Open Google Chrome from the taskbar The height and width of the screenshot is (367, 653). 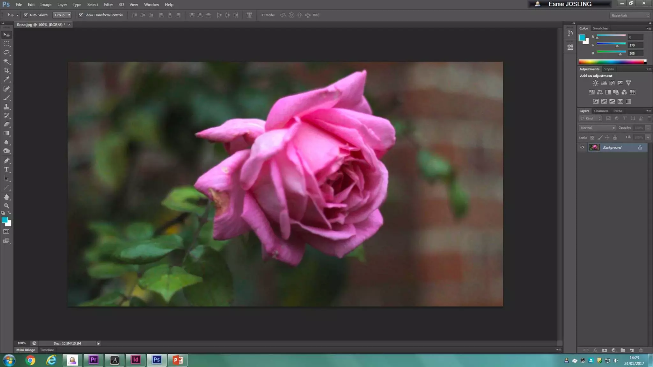pos(30,360)
